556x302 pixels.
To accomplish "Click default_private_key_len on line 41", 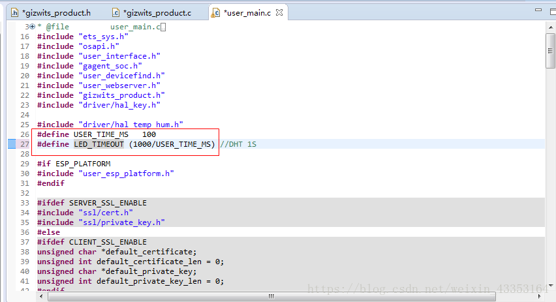I will coord(149,281).
